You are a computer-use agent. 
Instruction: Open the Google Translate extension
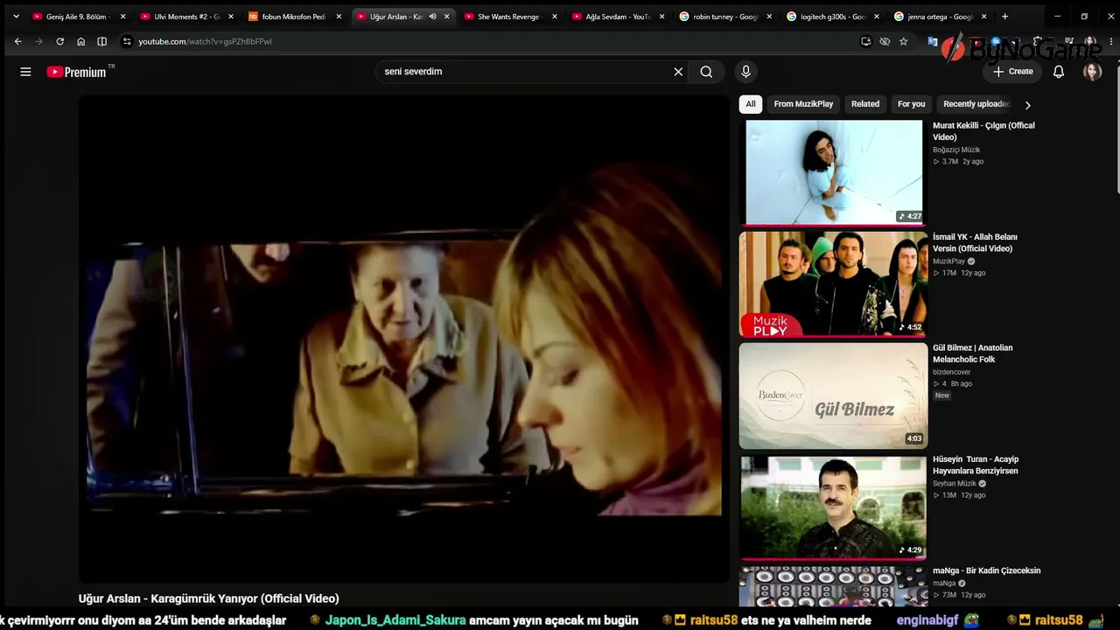point(932,41)
